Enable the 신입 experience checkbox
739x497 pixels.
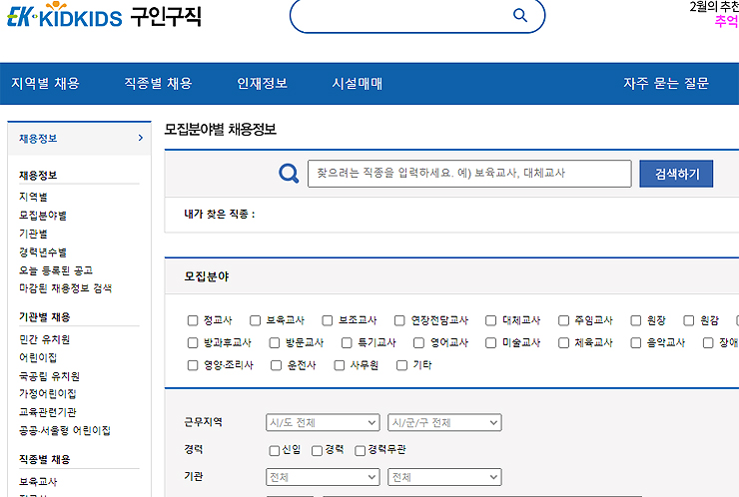pyautogui.click(x=275, y=451)
